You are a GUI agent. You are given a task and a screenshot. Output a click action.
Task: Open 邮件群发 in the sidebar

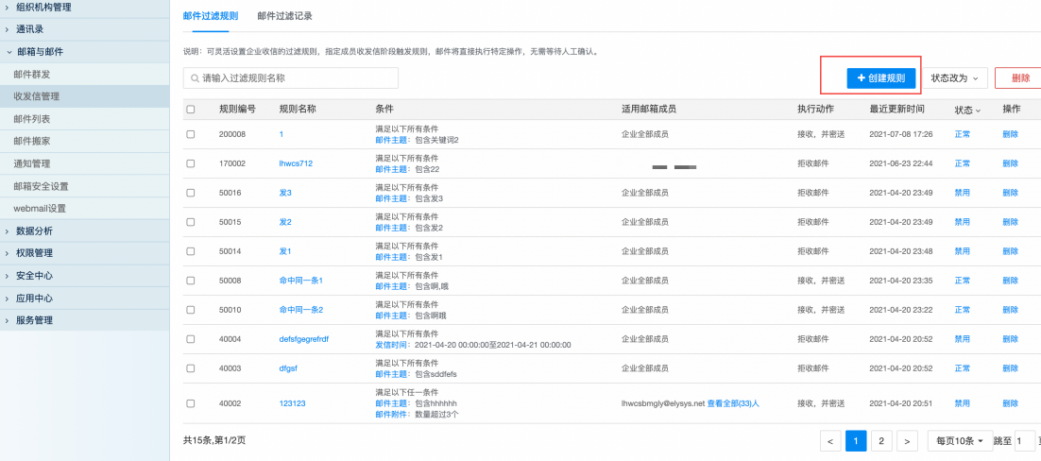(32, 74)
